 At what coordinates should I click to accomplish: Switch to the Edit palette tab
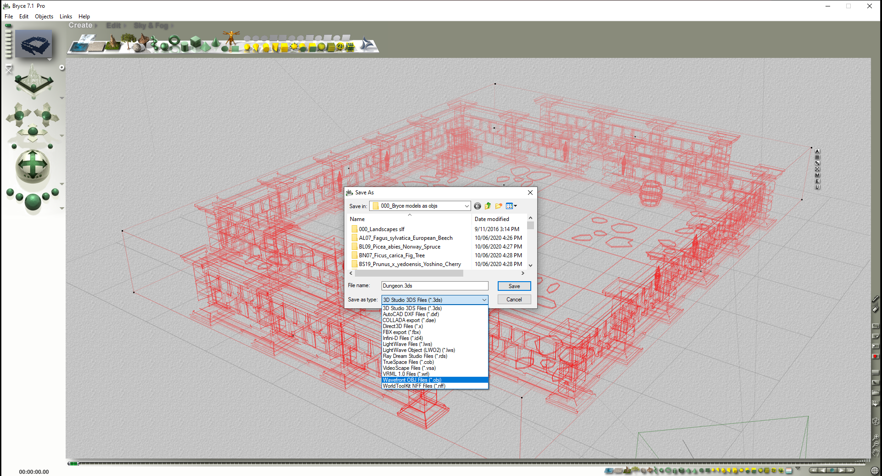pos(113,26)
